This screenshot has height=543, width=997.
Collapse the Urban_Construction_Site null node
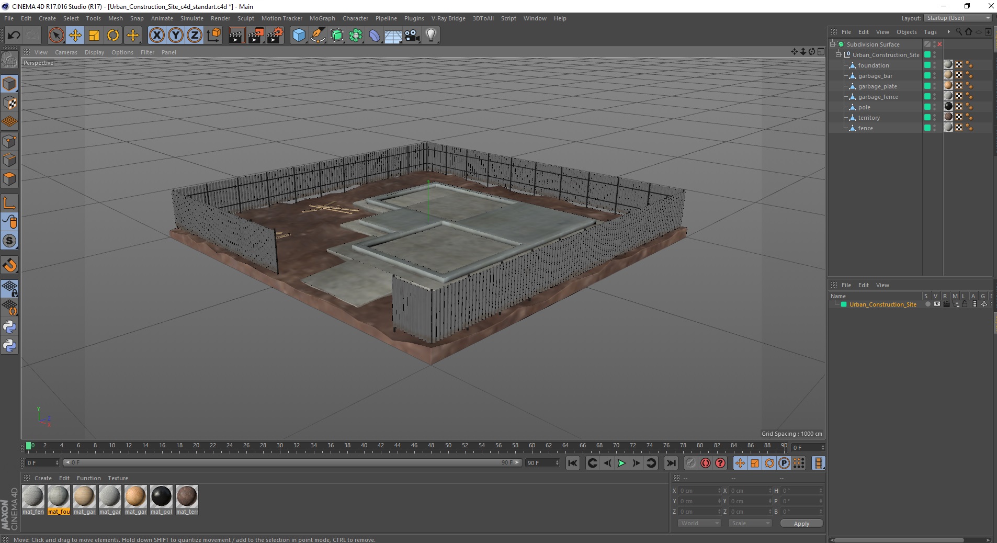coord(839,54)
